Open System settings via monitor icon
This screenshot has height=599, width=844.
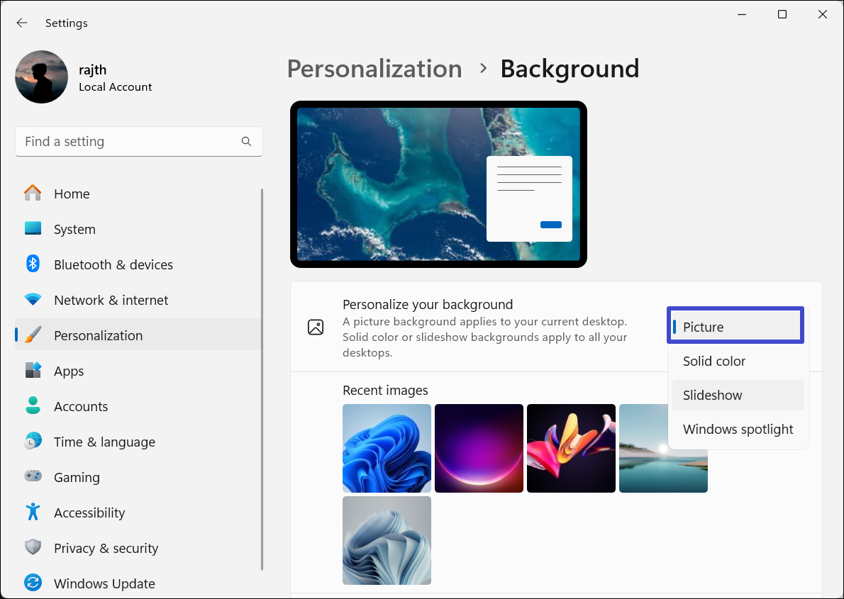click(33, 229)
